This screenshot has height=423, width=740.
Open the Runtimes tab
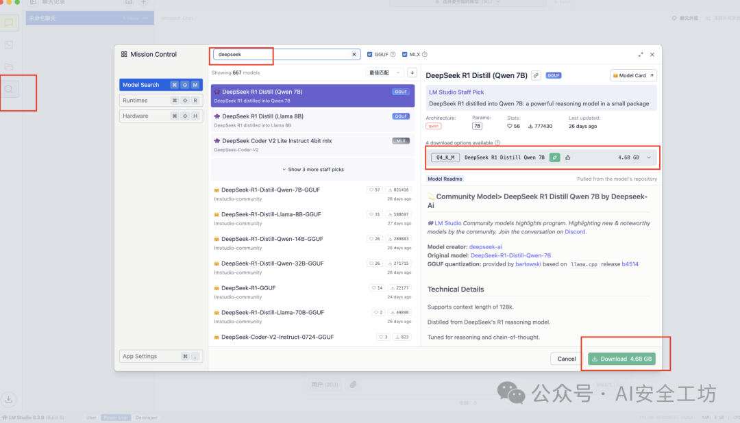161,101
